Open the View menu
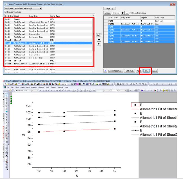Image resolution: width=183 pixels, height=179 pixels. pos(17,87)
